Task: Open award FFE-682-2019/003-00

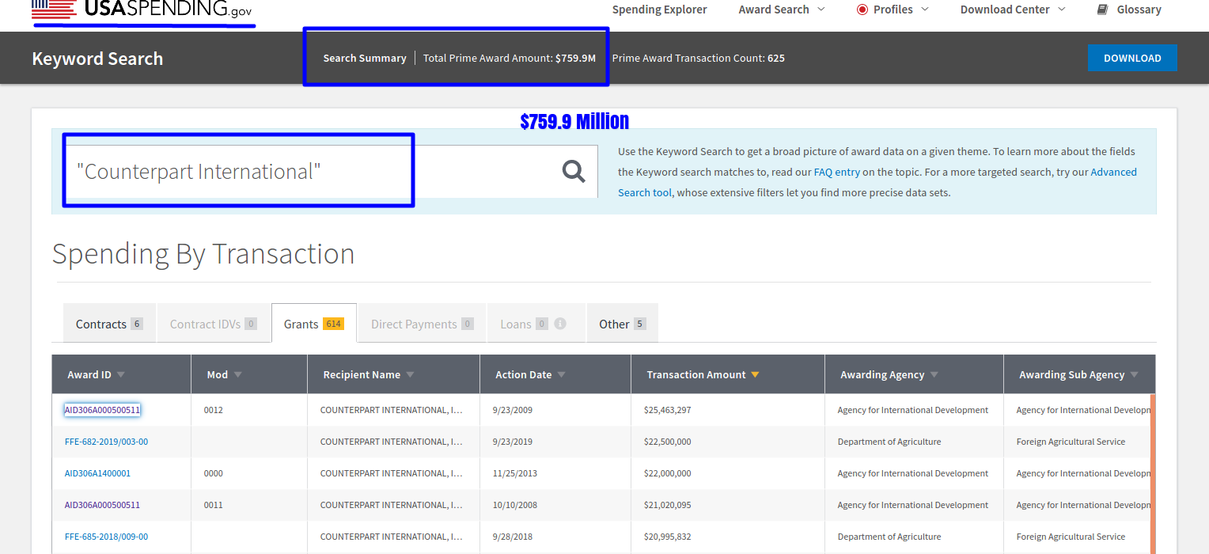Action: [x=106, y=442]
